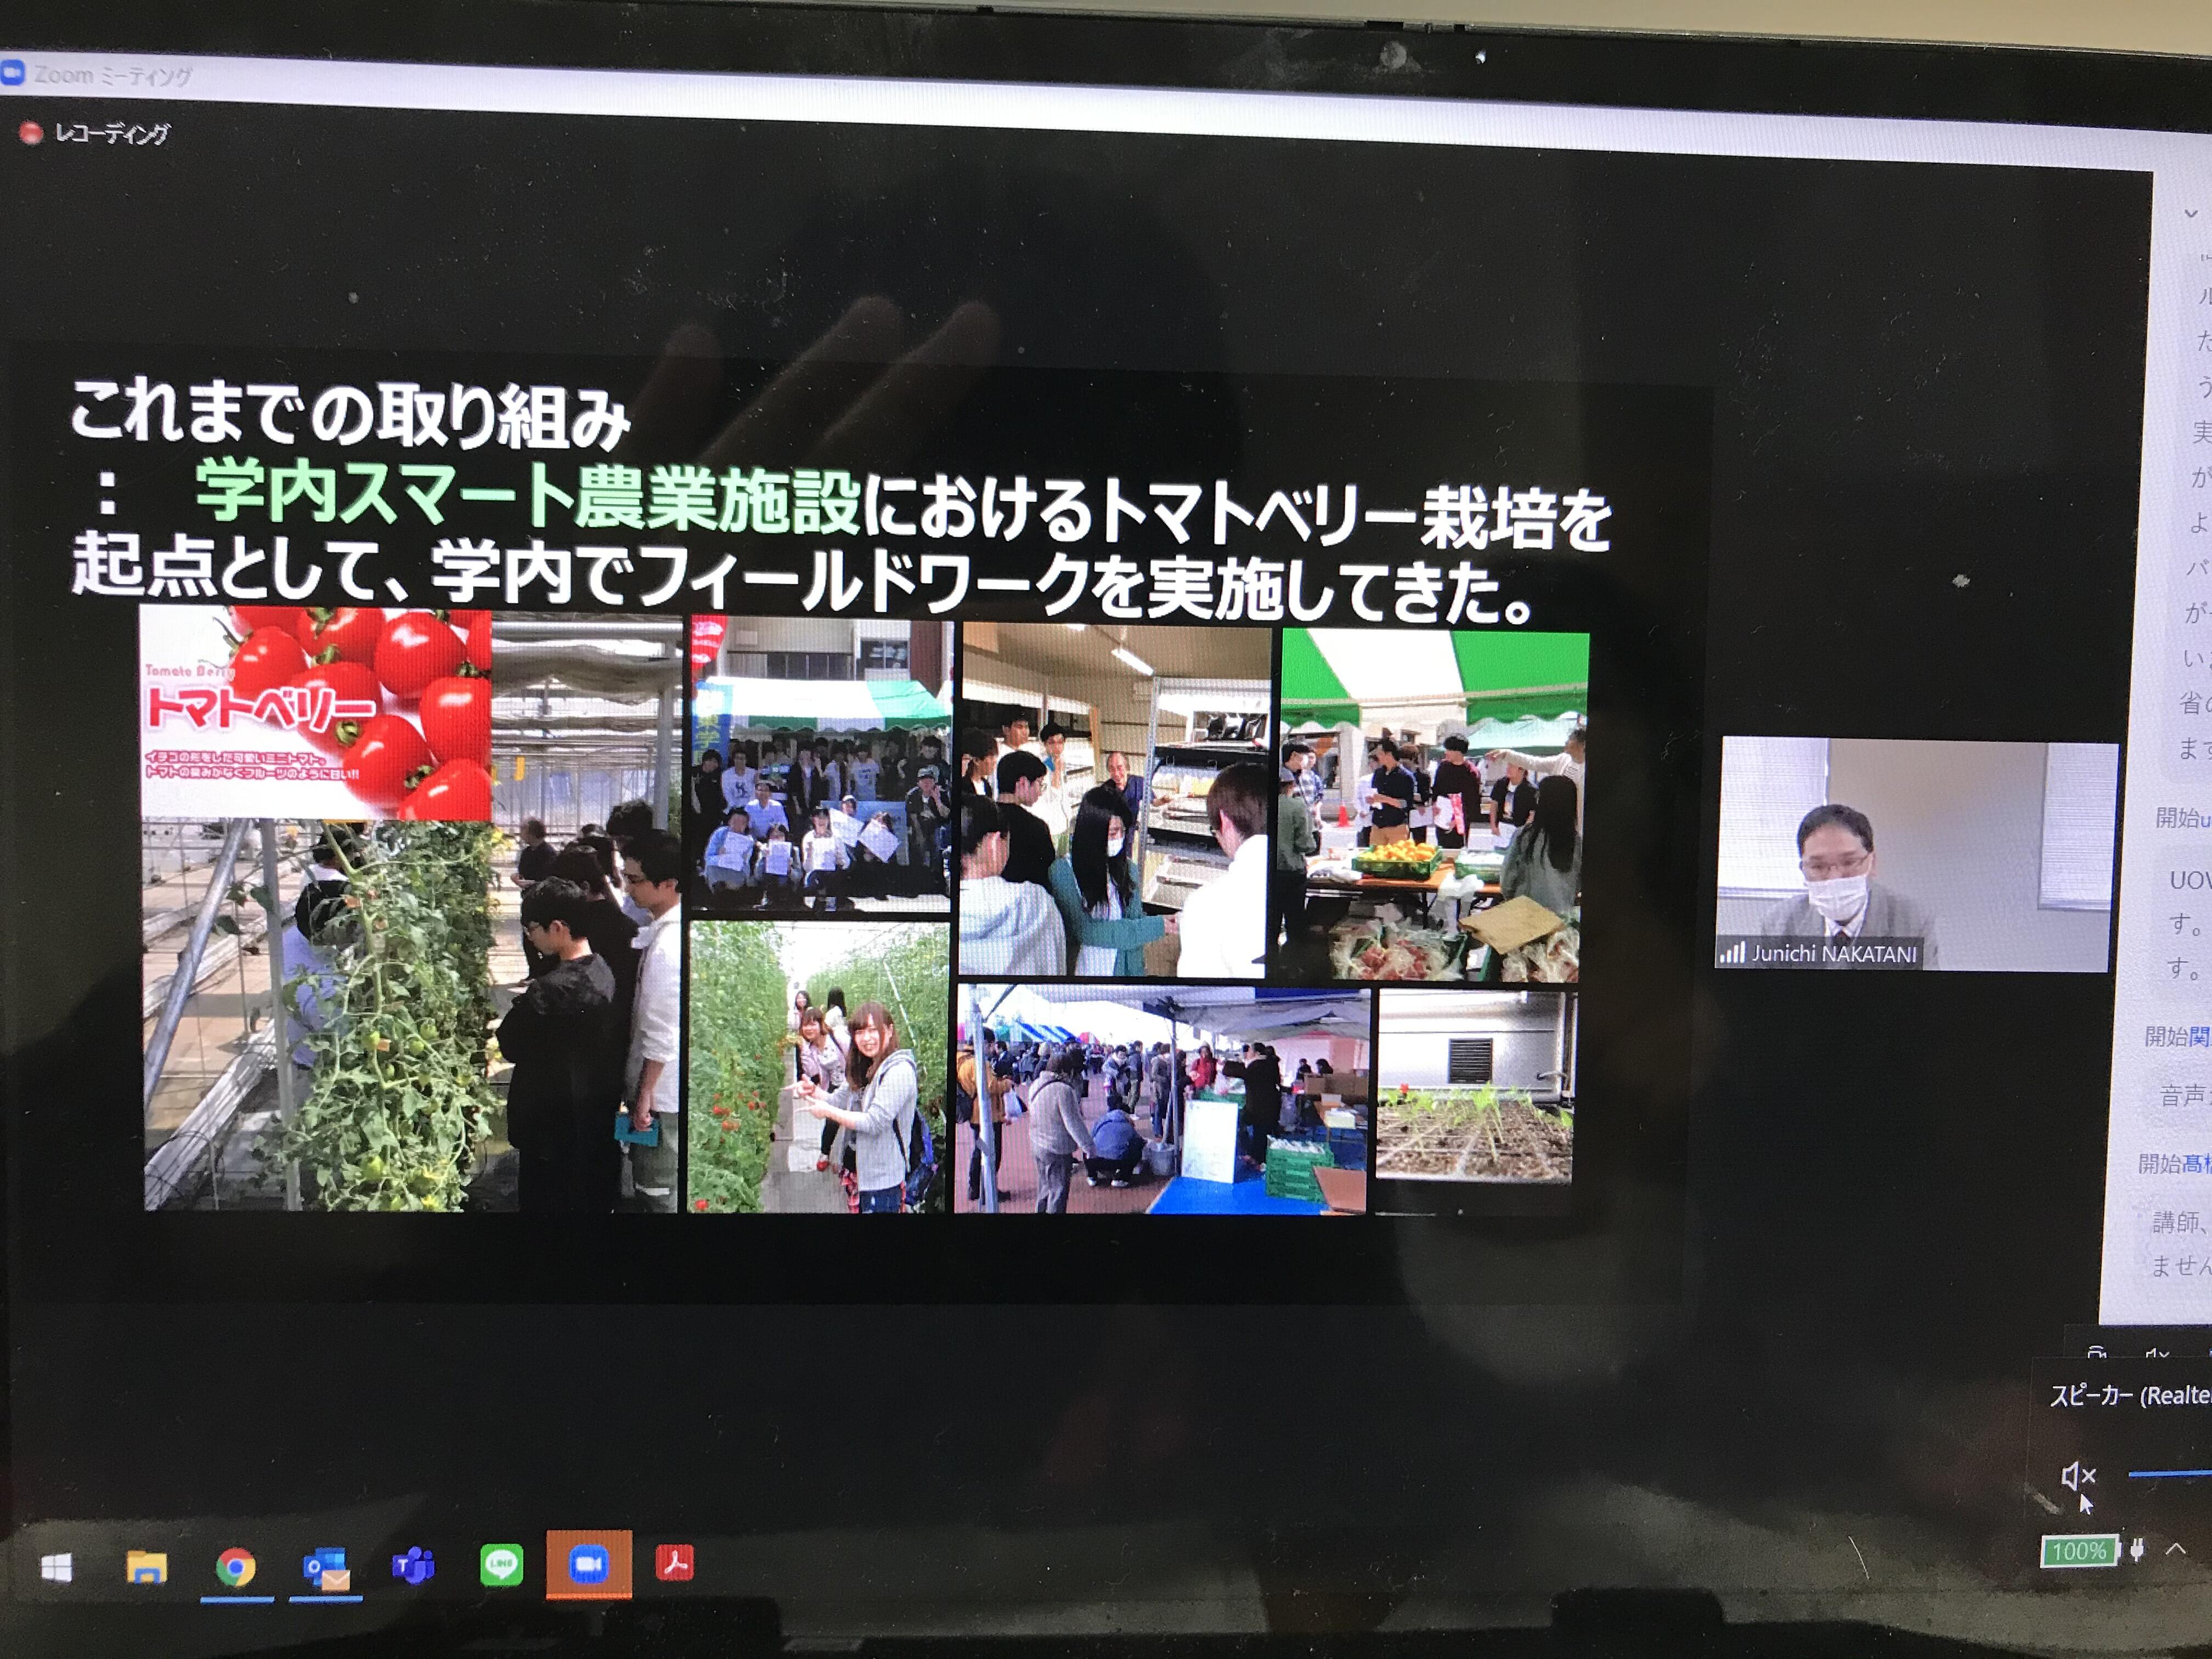Image resolution: width=2212 pixels, height=1659 pixels.
Task: Click the active Zoom taskbar icon
Action: coord(589,1564)
